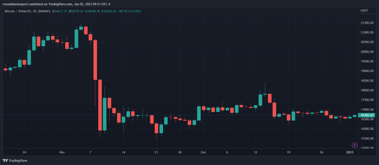Click the Bitcoin / TetherUS symbol title
This screenshot has width=379, height=165.
18,11
